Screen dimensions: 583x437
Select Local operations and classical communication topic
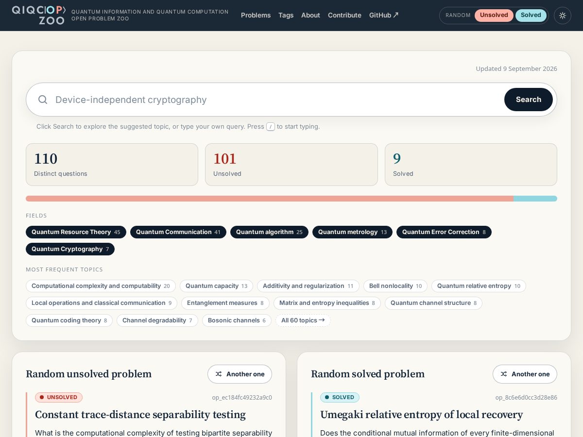click(x=102, y=303)
